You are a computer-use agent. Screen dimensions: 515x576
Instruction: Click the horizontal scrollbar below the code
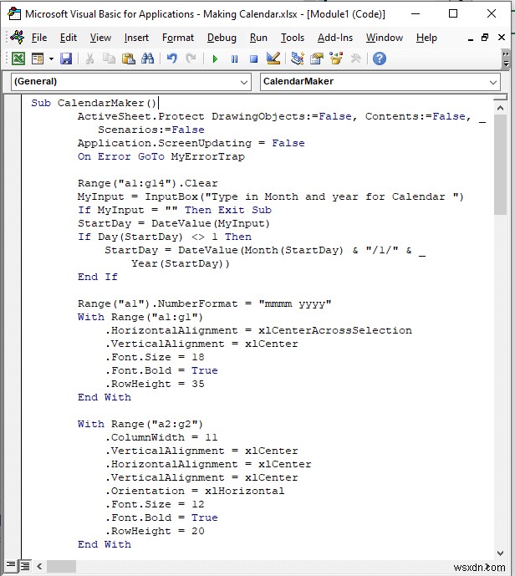point(251,566)
